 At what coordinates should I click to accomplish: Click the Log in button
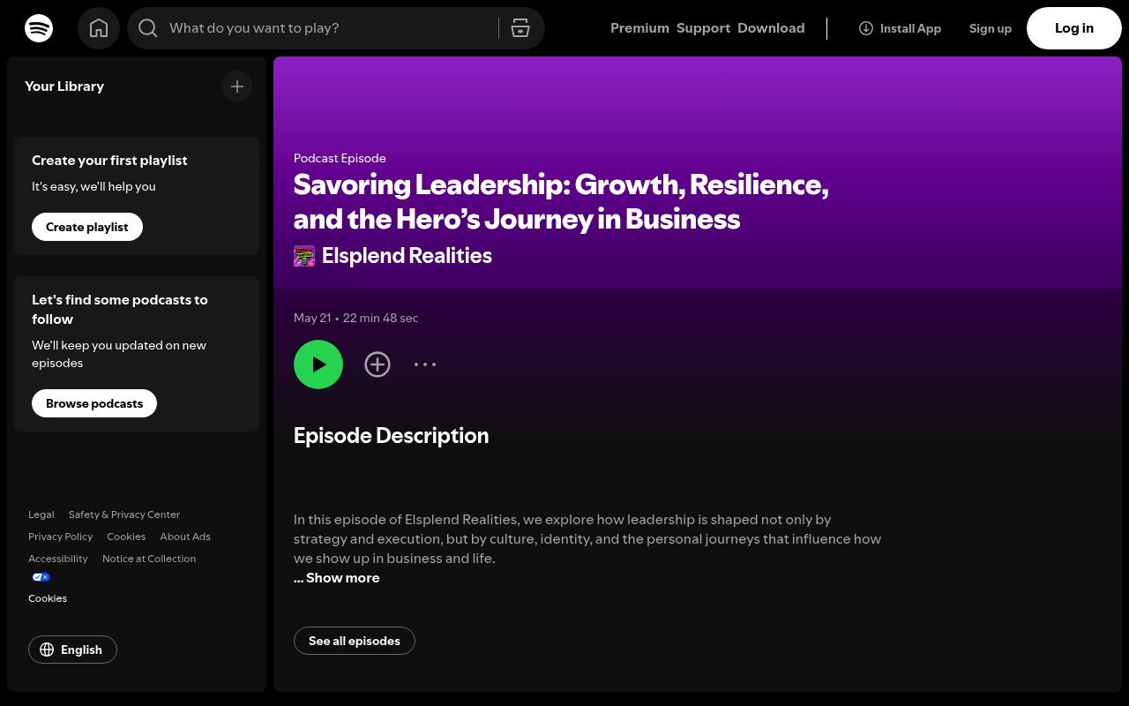pyautogui.click(x=1074, y=28)
